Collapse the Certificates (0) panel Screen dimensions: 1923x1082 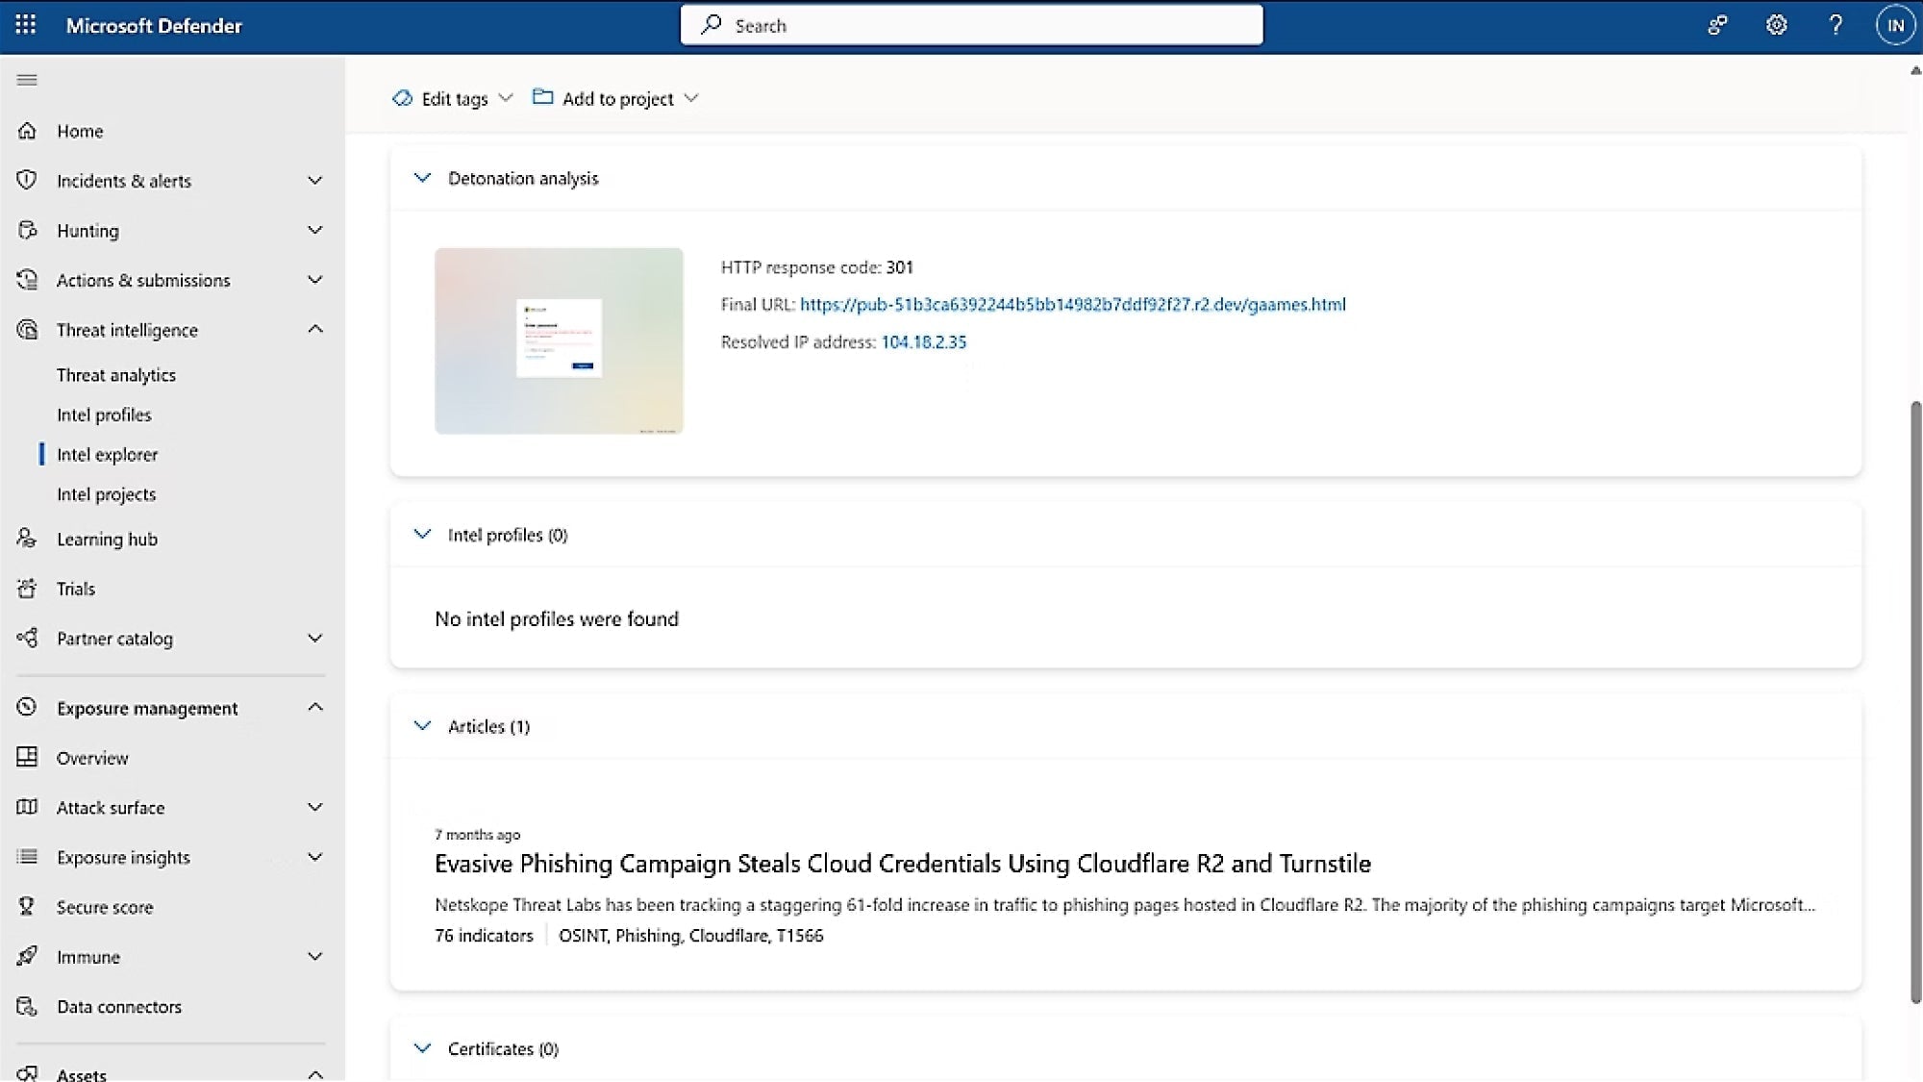click(422, 1047)
